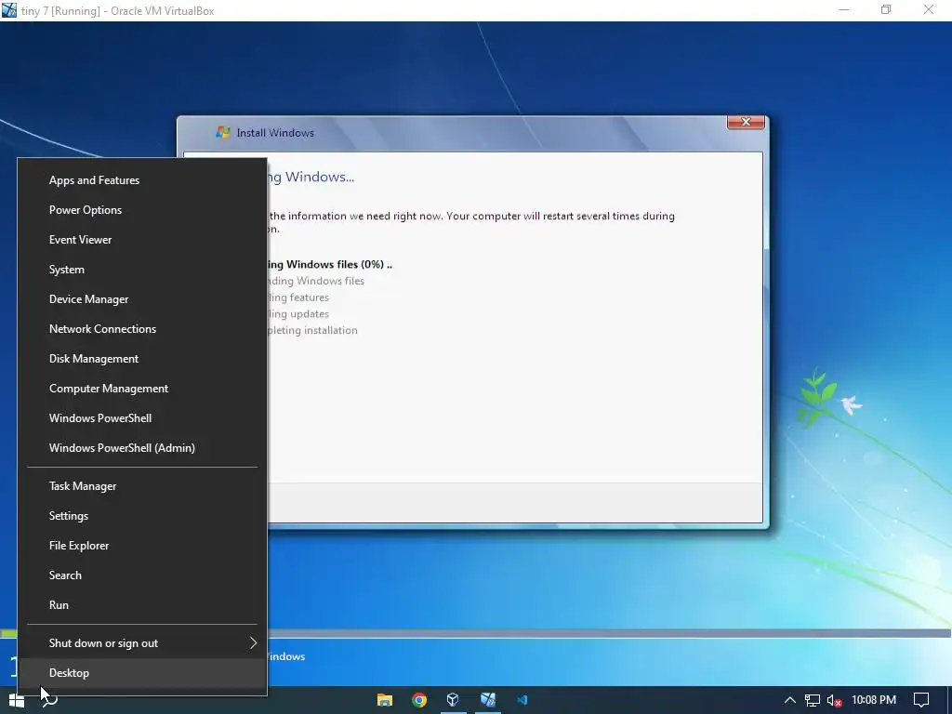Start Windows PowerShell
This screenshot has height=714, width=952.
tap(142, 418)
